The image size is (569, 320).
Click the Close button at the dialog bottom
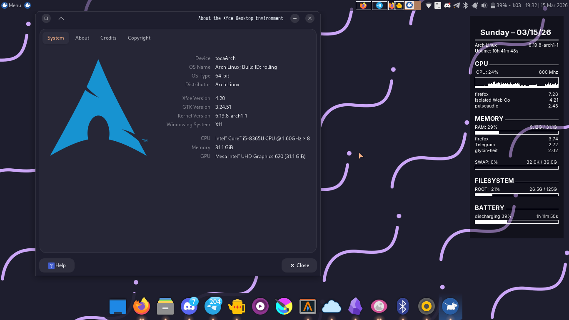pos(299,265)
